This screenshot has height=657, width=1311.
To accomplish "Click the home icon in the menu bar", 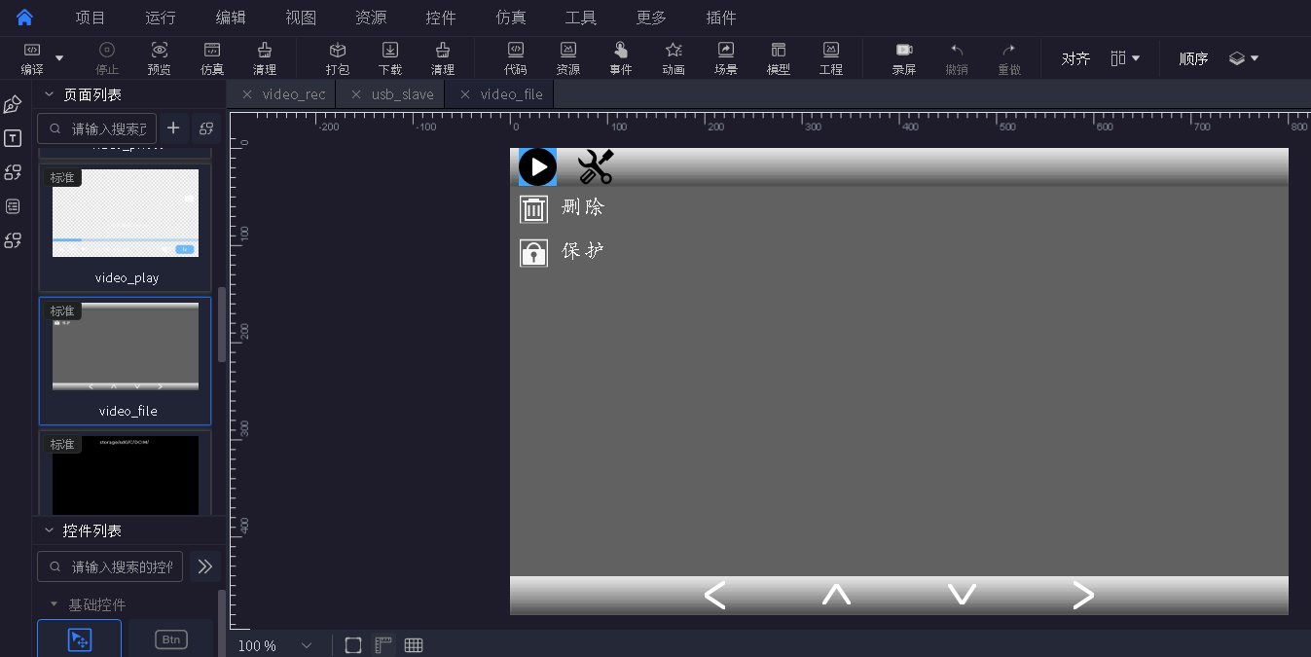I will tap(25, 18).
